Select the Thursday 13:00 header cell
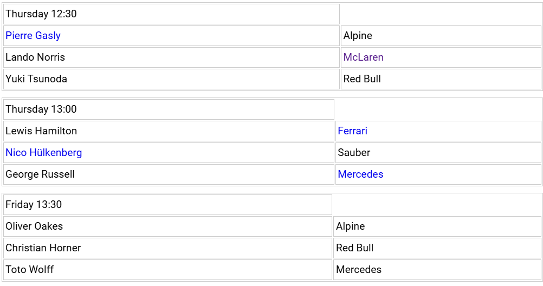543x286 pixels. click(x=169, y=109)
